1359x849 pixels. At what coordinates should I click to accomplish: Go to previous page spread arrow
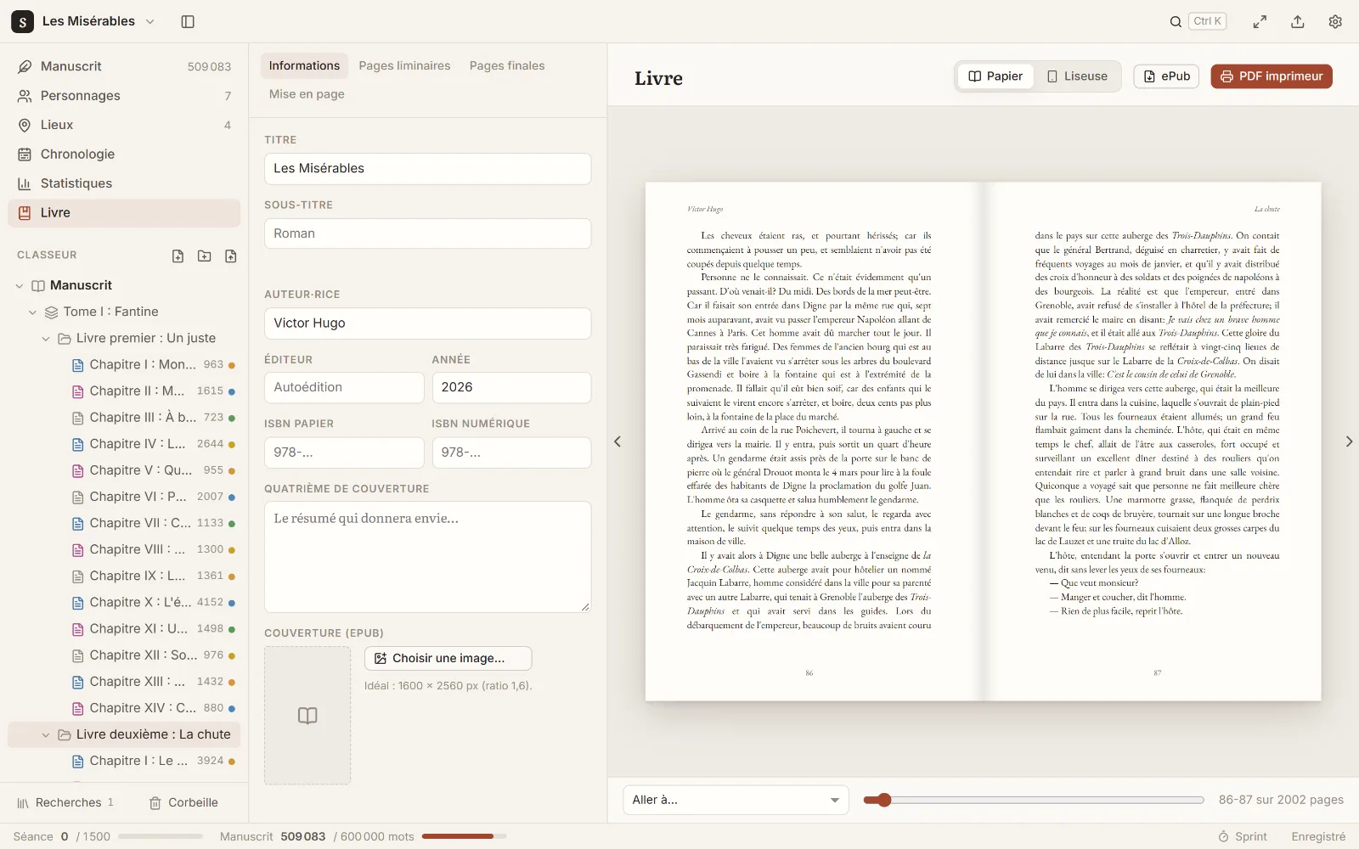pos(617,441)
